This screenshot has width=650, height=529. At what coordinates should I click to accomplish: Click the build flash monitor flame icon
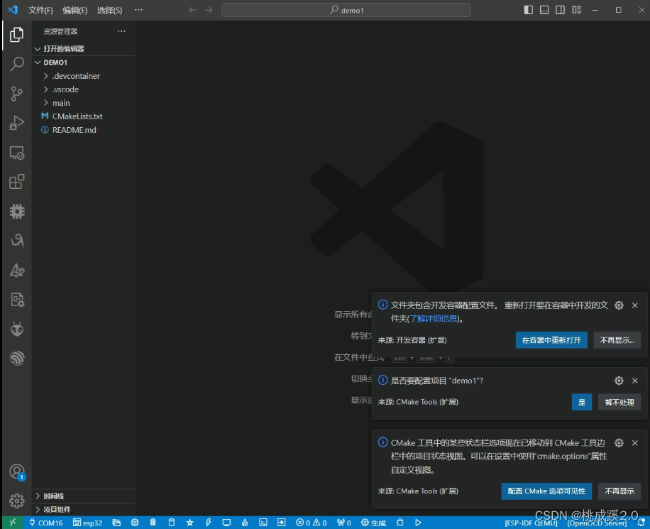coord(245,523)
